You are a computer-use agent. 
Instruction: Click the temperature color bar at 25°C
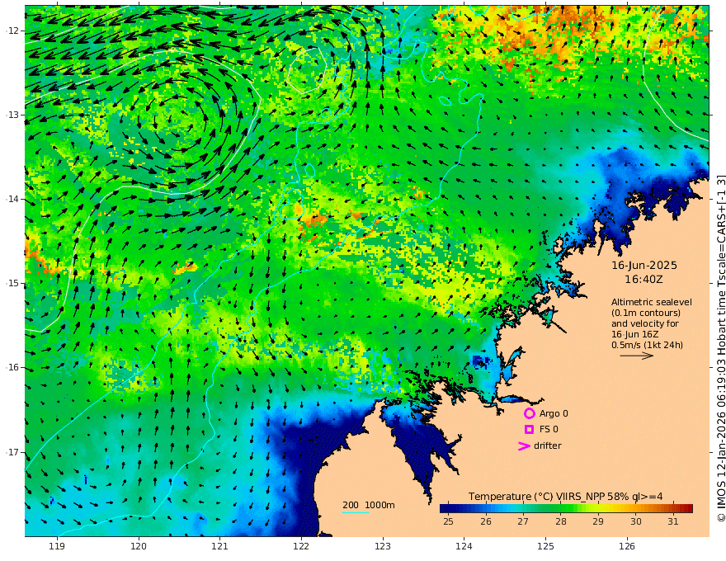(x=448, y=509)
